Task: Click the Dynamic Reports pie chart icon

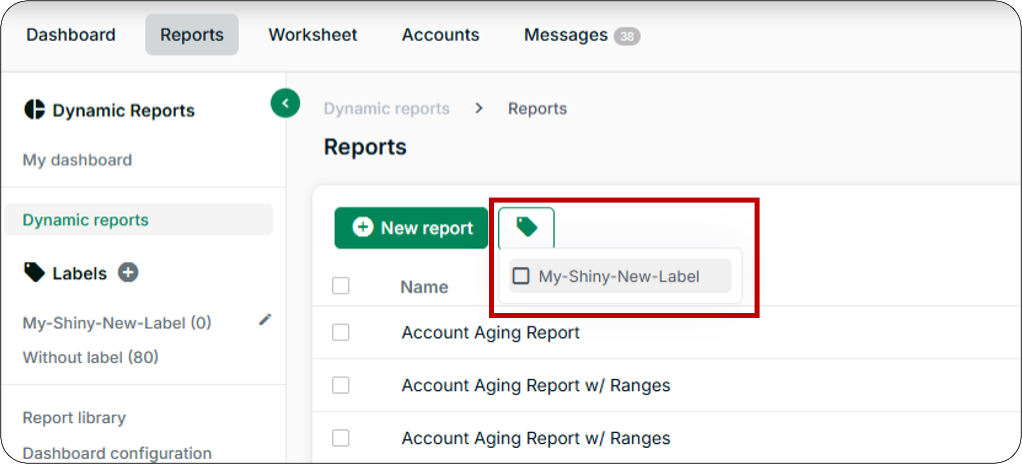Action: [35, 109]
